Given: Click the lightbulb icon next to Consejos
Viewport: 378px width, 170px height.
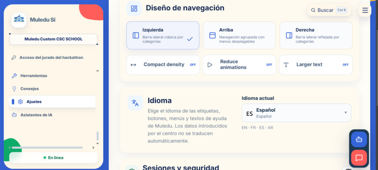Looking at the screenshot, I should coord(14,89).
